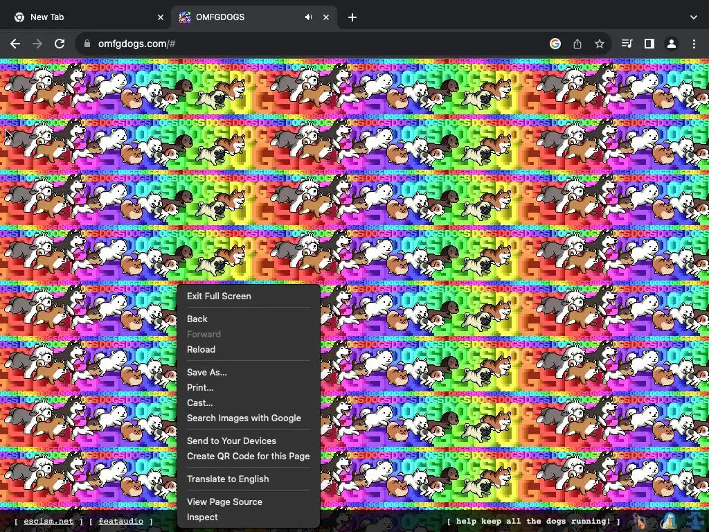This screenshot has width=709, height=532.
Task: Choose Print... from the context menu
Action: pos(249,388)
